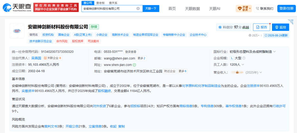This screenshot has width=297, height=133.
Task: Click the 天眼一下 search button
Action: click(x=151, y=8)
